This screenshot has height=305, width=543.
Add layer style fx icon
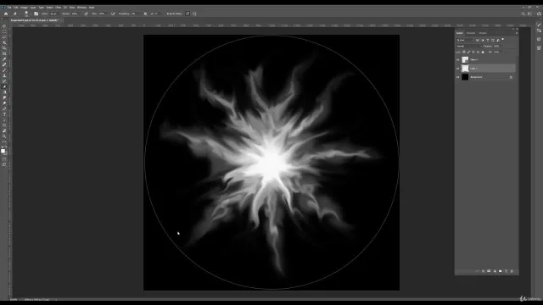483,271
